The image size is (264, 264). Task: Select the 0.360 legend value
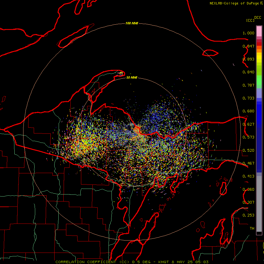[248, 189]
